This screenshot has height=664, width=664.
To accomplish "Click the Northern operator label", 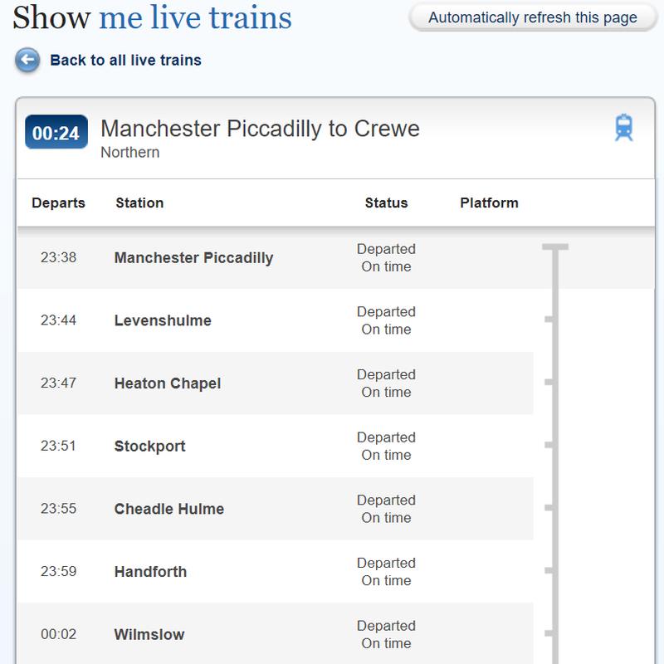I will (x=130, y=153).
